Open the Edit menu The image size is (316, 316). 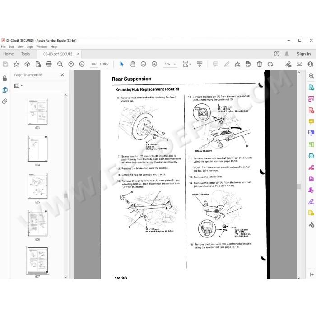(11, 46)
